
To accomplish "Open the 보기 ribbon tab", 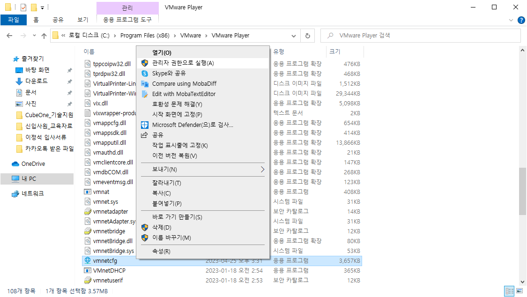I will tap(82, 20).
